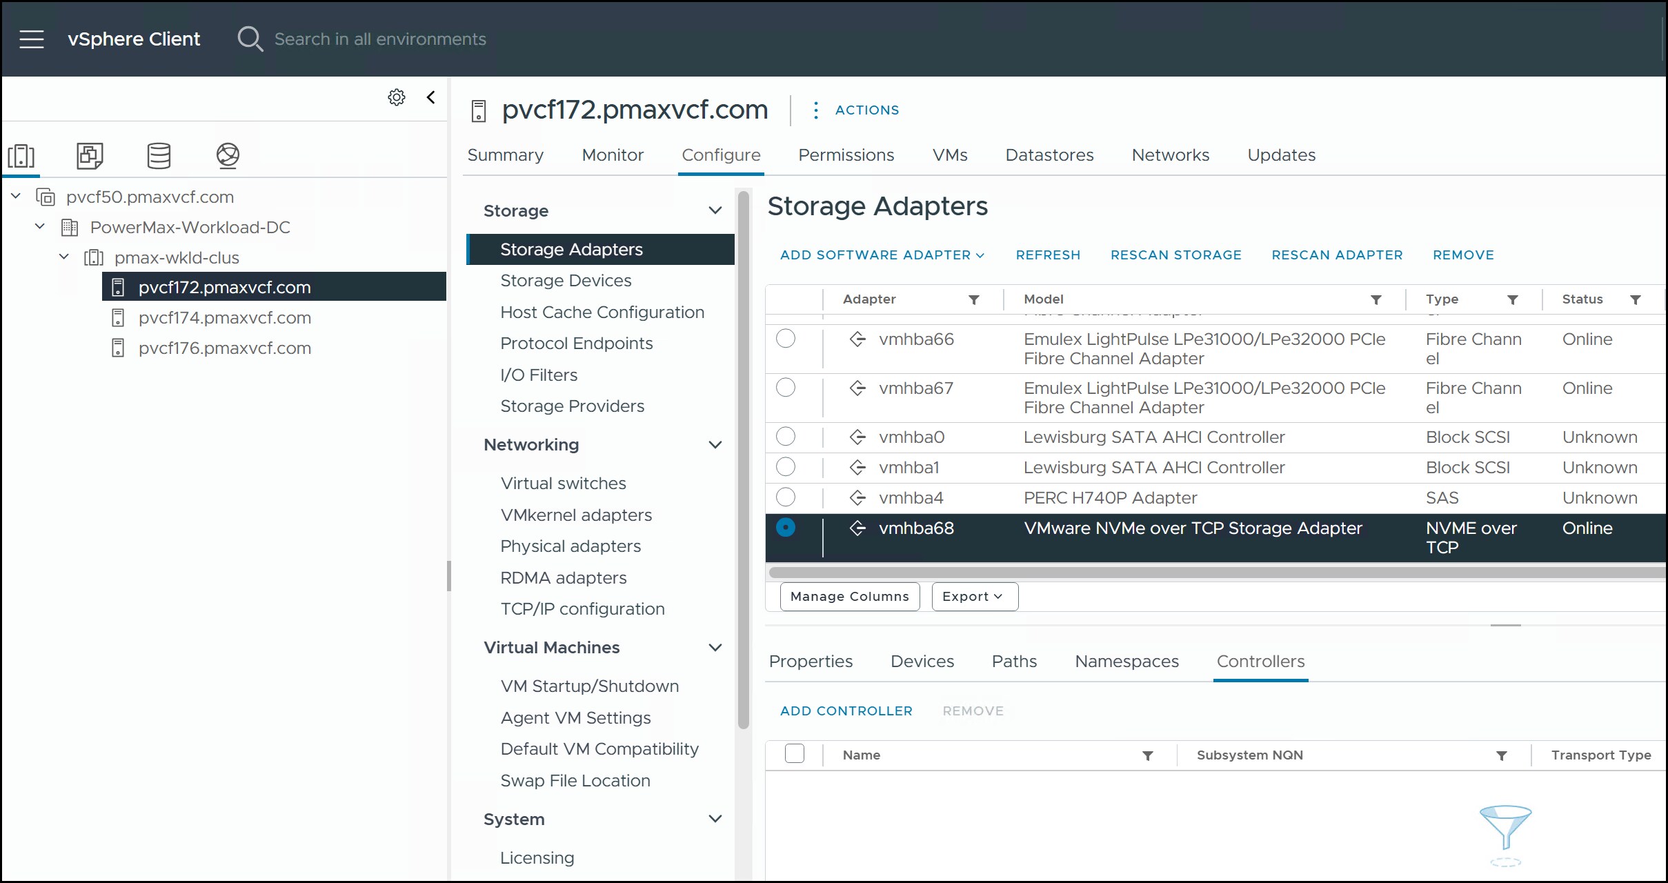Select the vmhba66 radio button
This screenshot has width=1668, height=883.
[x=786, y=339]
